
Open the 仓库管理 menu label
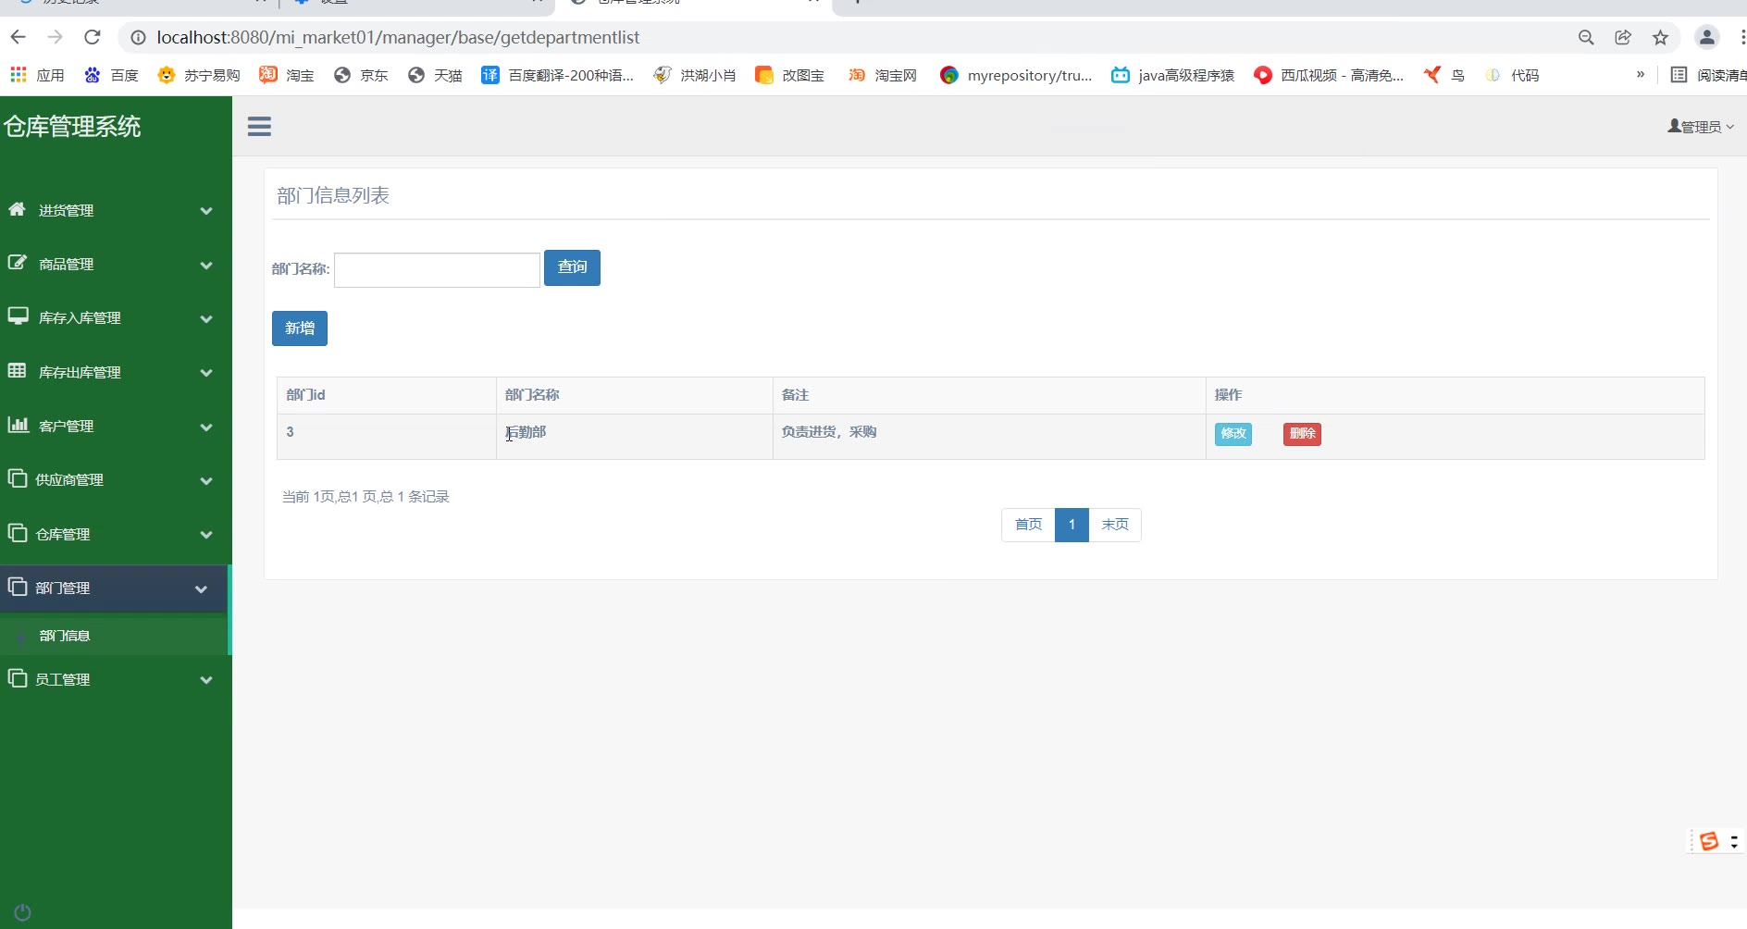pos(62,534)
